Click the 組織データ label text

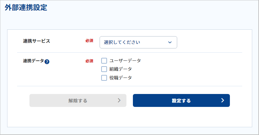[121, 69]
